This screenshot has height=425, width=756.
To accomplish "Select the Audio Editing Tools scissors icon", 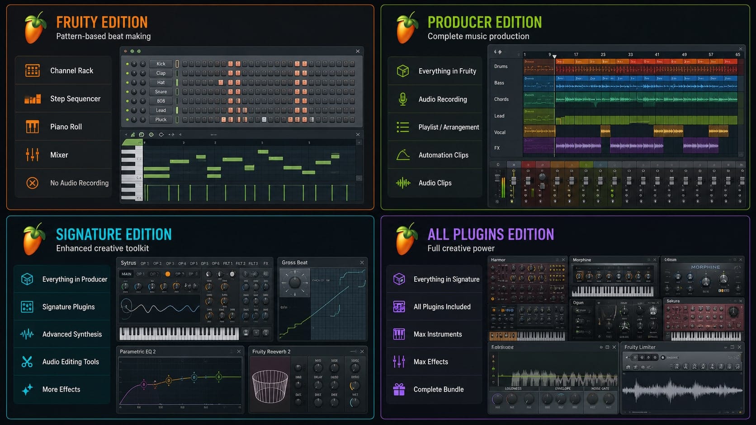I will click(x=27, y=362).
